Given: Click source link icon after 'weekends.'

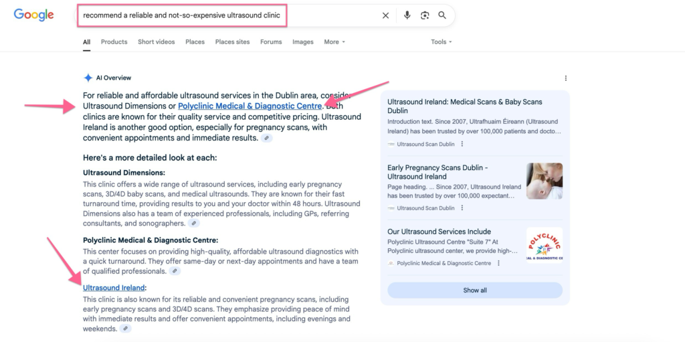Looking at the screenshot, I should [125, 329].
